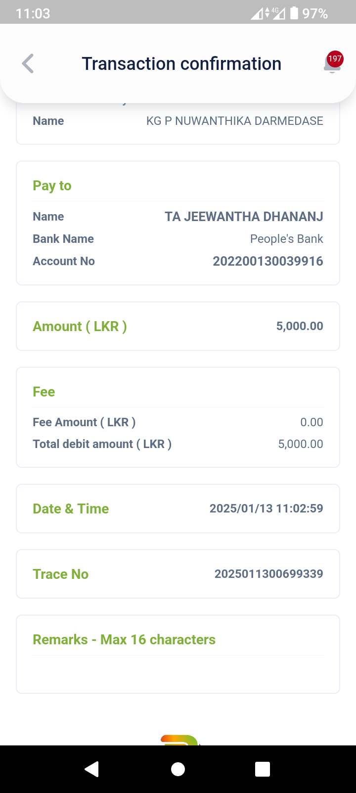This screenshot has width=356, height=793.
Task: Tap the battery status icon
Action: [294, 13]
